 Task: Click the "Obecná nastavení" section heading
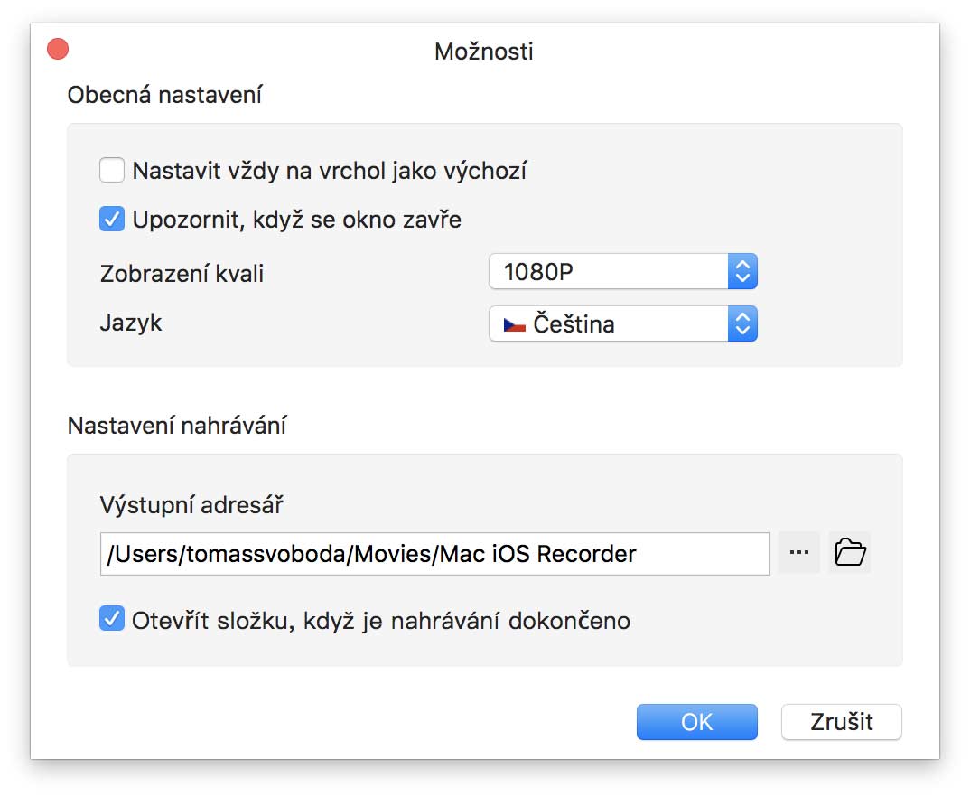pyautogui.click(x=164, y=94)
